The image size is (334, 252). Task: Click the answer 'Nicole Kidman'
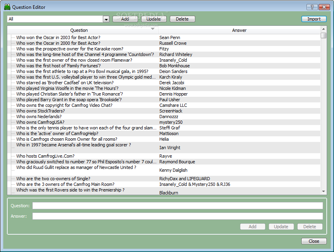(x=173, y=88)
